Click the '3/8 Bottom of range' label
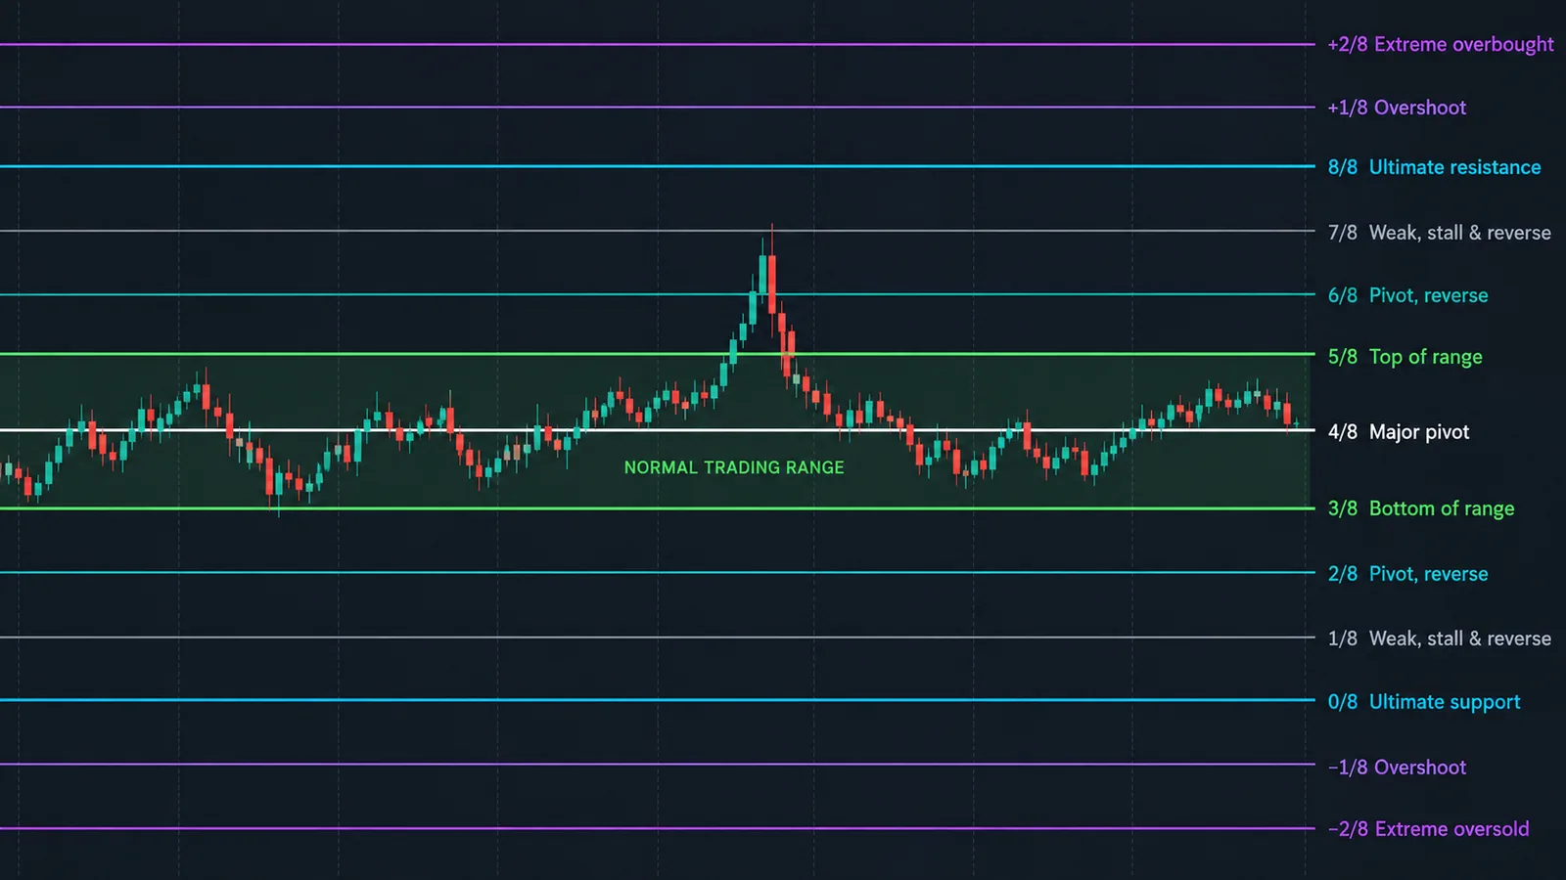The image size is (1566, 880). click(x=1420, y=508)
